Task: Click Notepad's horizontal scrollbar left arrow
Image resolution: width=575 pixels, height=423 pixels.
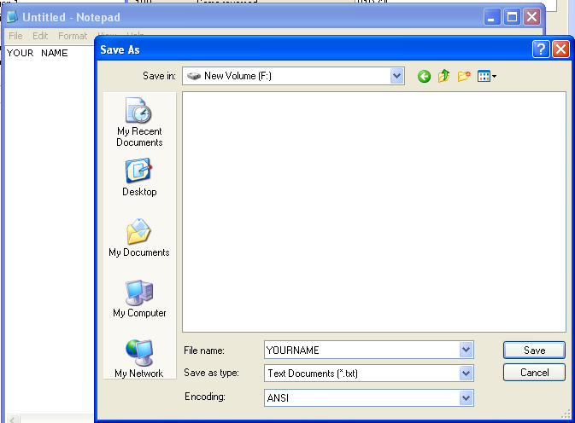Action: click(x=13, y=420)
